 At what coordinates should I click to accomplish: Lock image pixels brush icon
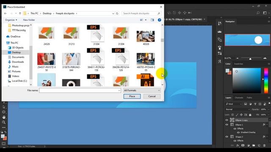tap(237, 114)
